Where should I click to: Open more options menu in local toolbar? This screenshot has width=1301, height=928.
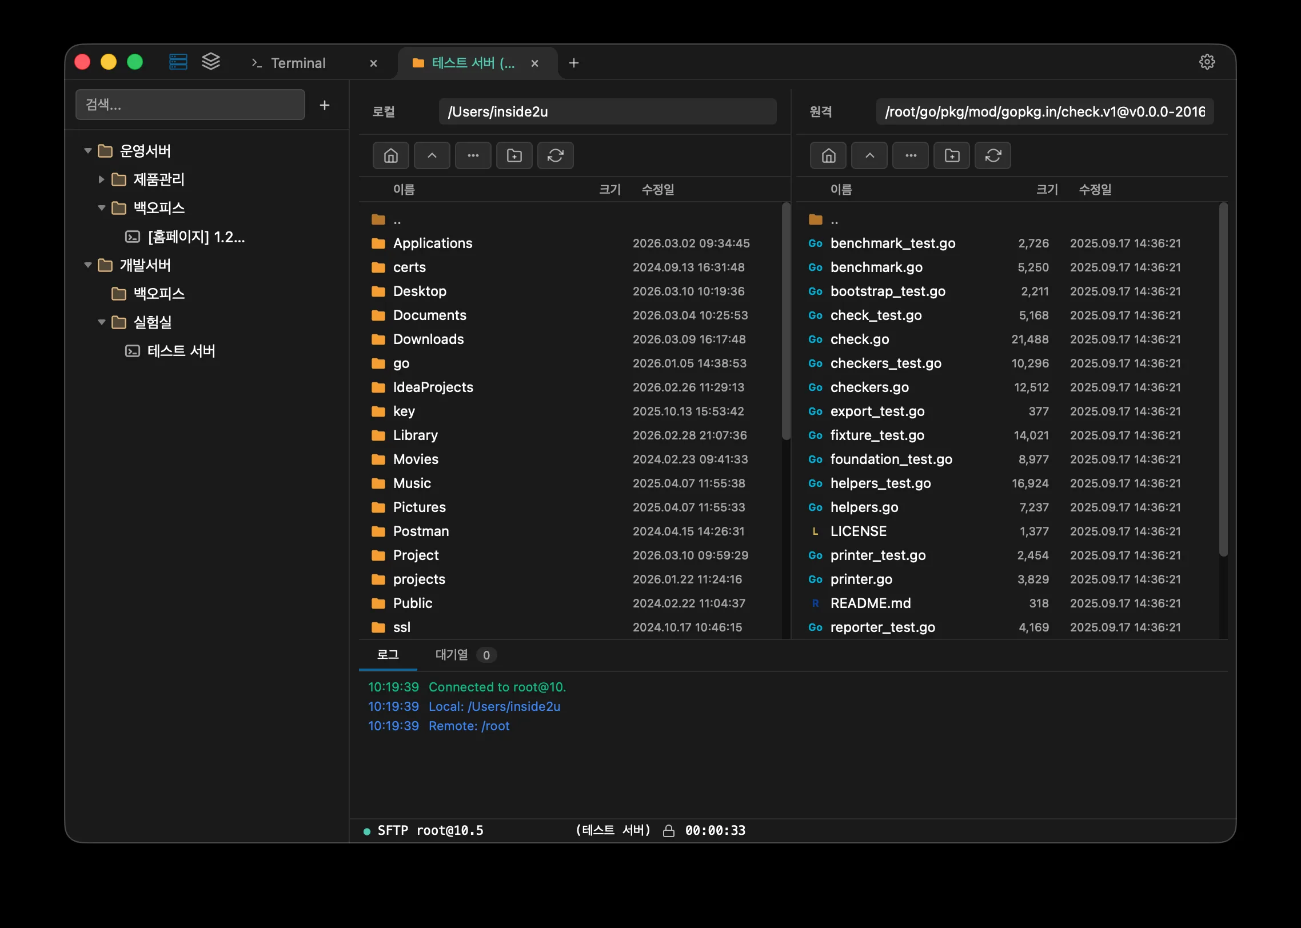pyautogui.click(x=473, y=155)
